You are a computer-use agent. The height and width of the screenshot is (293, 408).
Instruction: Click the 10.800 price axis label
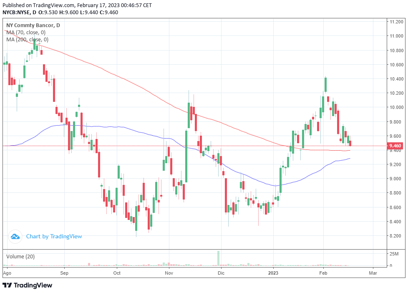[396, 50]
